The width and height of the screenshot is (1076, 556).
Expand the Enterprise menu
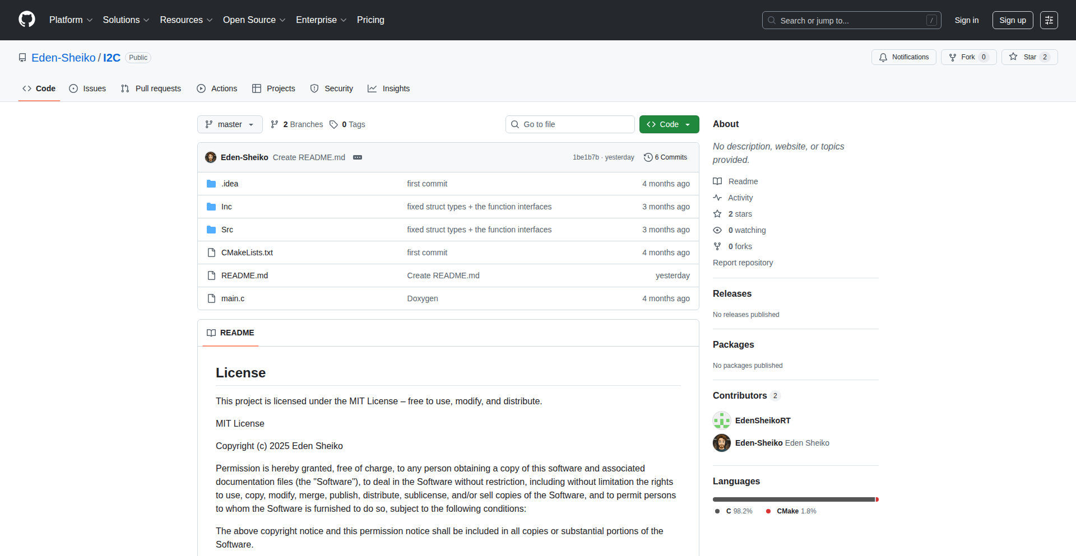point(321,20)
